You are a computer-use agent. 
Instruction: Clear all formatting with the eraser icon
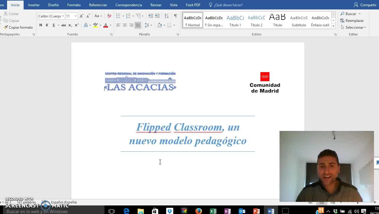109,16
